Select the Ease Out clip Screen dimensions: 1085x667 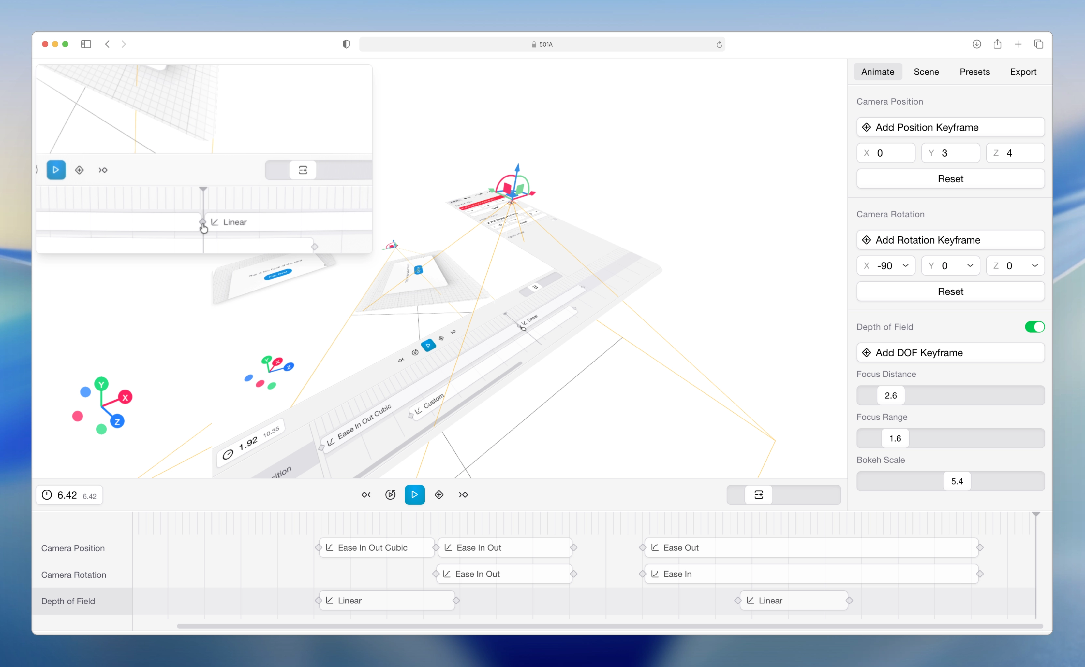tap(811, 548)
